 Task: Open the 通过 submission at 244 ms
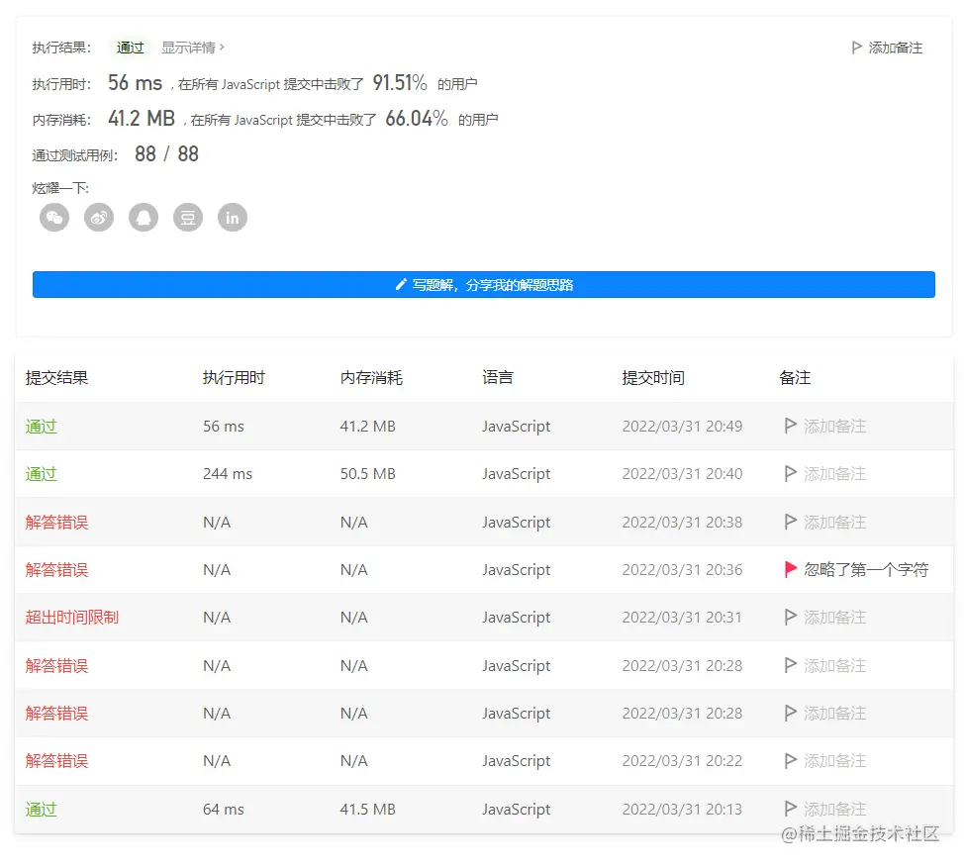[x=42, y=474]
